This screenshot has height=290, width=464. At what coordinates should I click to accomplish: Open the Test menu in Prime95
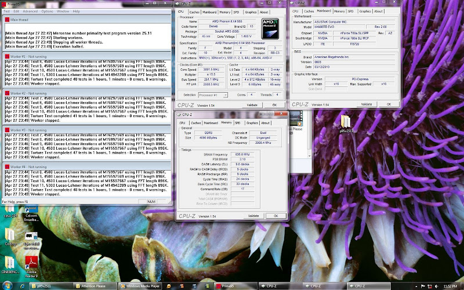tap(7, 11)
